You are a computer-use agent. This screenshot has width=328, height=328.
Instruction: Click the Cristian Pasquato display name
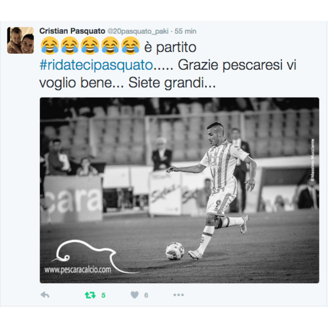point(72,31)
